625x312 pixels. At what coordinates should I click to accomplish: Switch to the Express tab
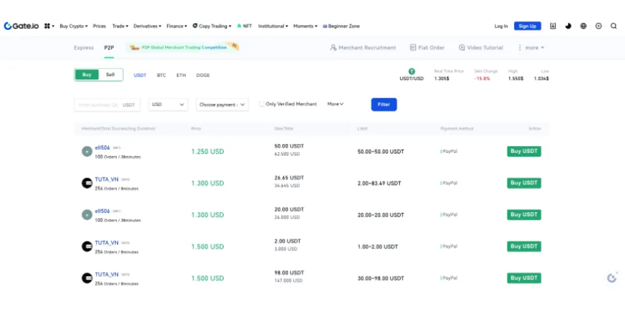pyautogui.click(x=83, y=47)
